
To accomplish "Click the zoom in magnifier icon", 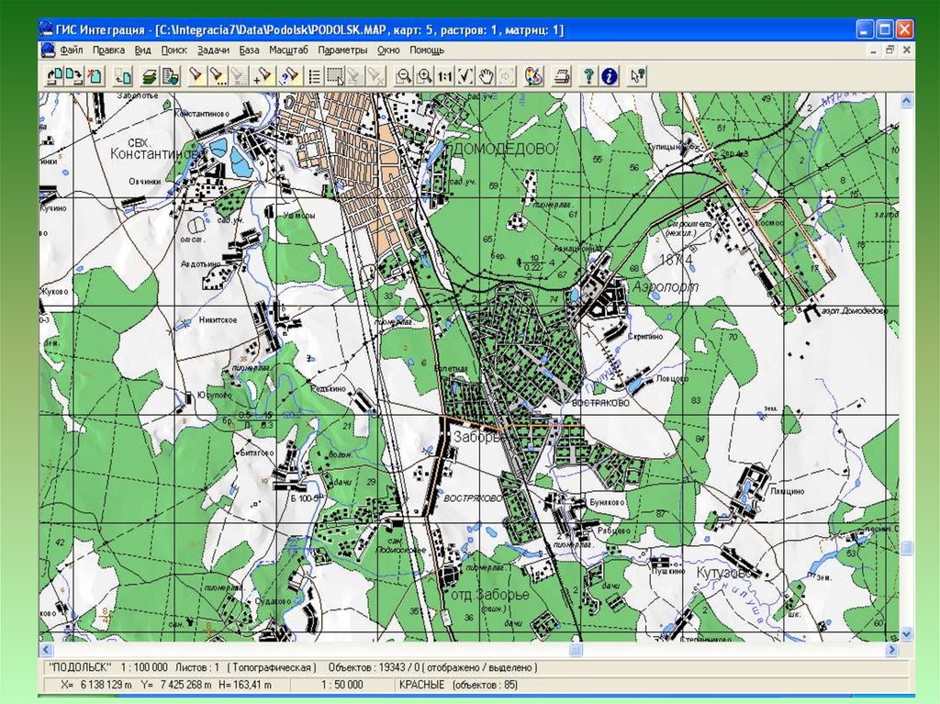I will pos(424,76).
